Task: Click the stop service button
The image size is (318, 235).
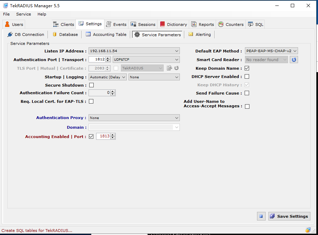Action: coord(261,216)
